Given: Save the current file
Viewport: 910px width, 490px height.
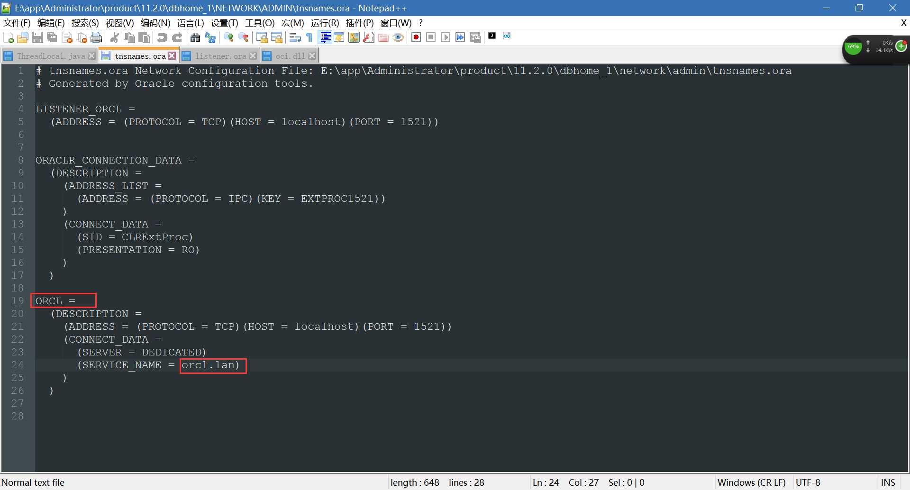Looking at the screenshot, I should coord(37,38).
